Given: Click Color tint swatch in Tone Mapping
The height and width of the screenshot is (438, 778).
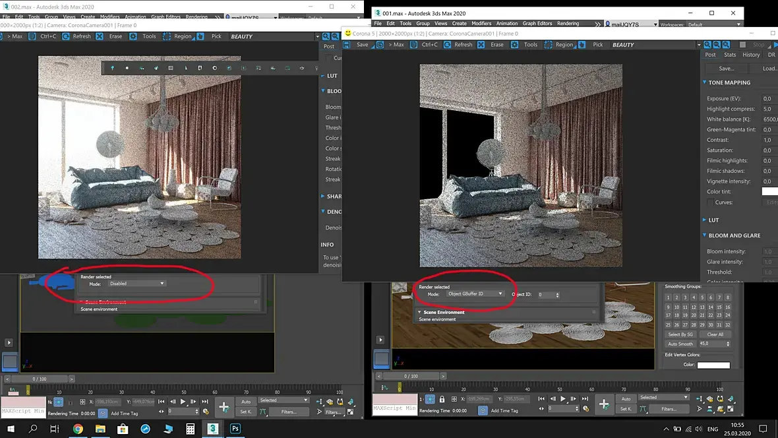Looking at the screenshot, I should [769, 192].
